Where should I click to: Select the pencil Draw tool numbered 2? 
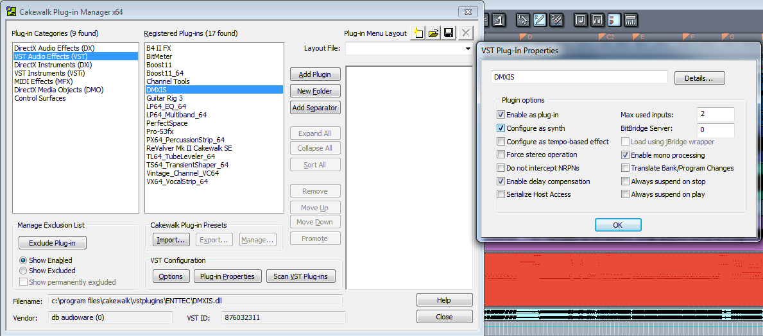point(540,20)
